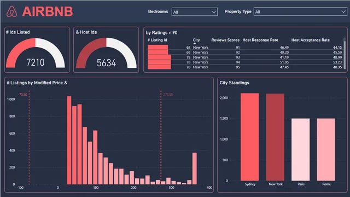Select the # Ids Listed gauge value 7210
The height and width of the screenshot is (197, 350).
36,62
